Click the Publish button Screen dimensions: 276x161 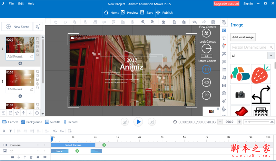pyautogui.click(x=164, y=12)
